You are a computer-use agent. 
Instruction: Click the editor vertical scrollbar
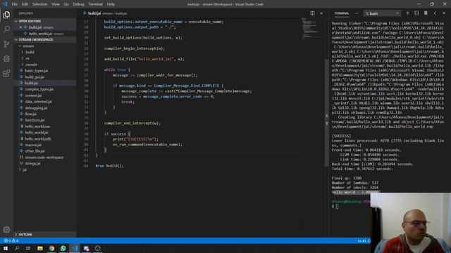pyautogui.click(x=326, y=112)
